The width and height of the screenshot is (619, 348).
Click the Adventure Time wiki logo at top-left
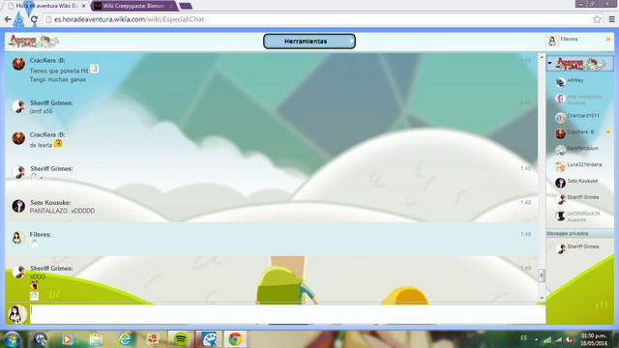coord(34,42)
